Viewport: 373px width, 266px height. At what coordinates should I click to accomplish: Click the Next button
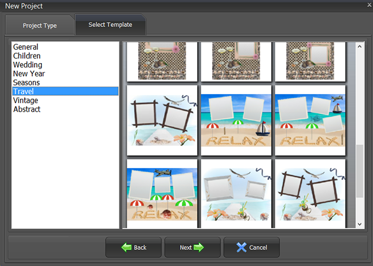[x=192, y=248]
